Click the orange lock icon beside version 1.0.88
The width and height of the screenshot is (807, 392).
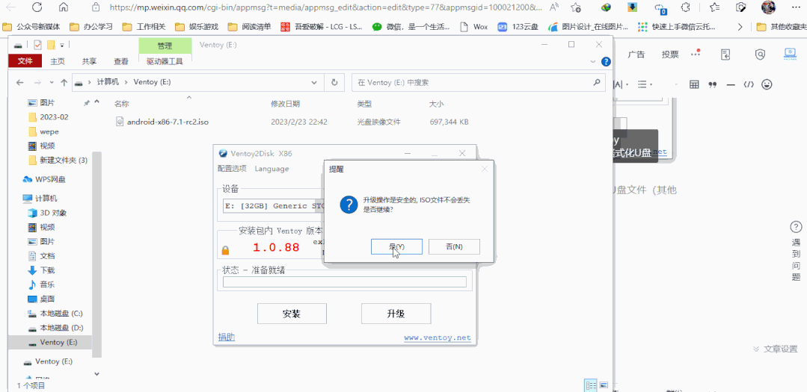click(225, 251)
